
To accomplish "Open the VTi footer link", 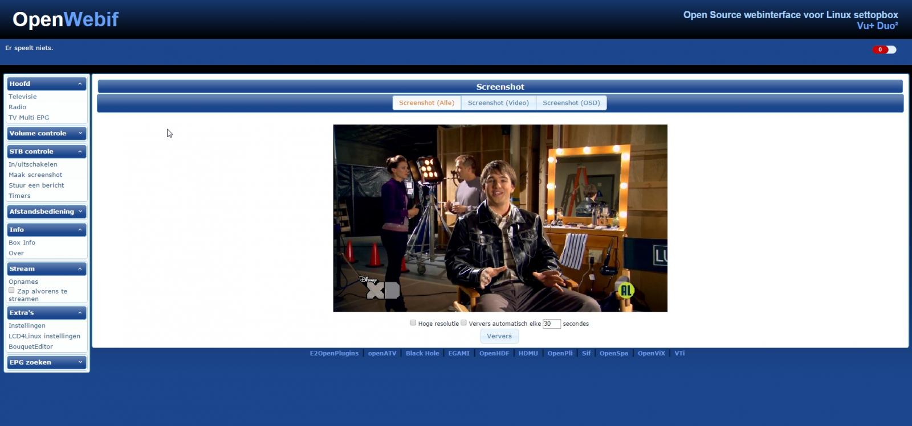I will point(679,353).
